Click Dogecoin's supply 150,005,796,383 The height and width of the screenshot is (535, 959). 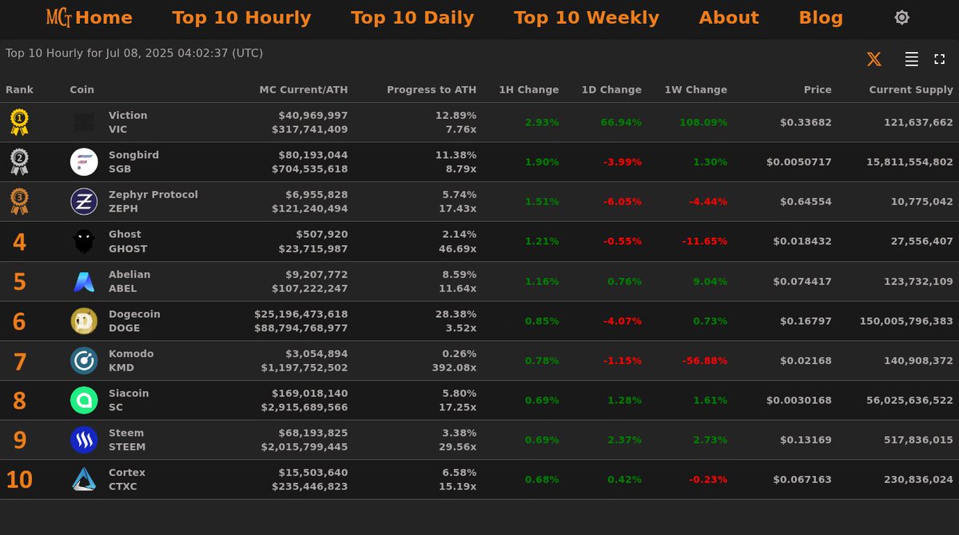[x=906, y=321]
